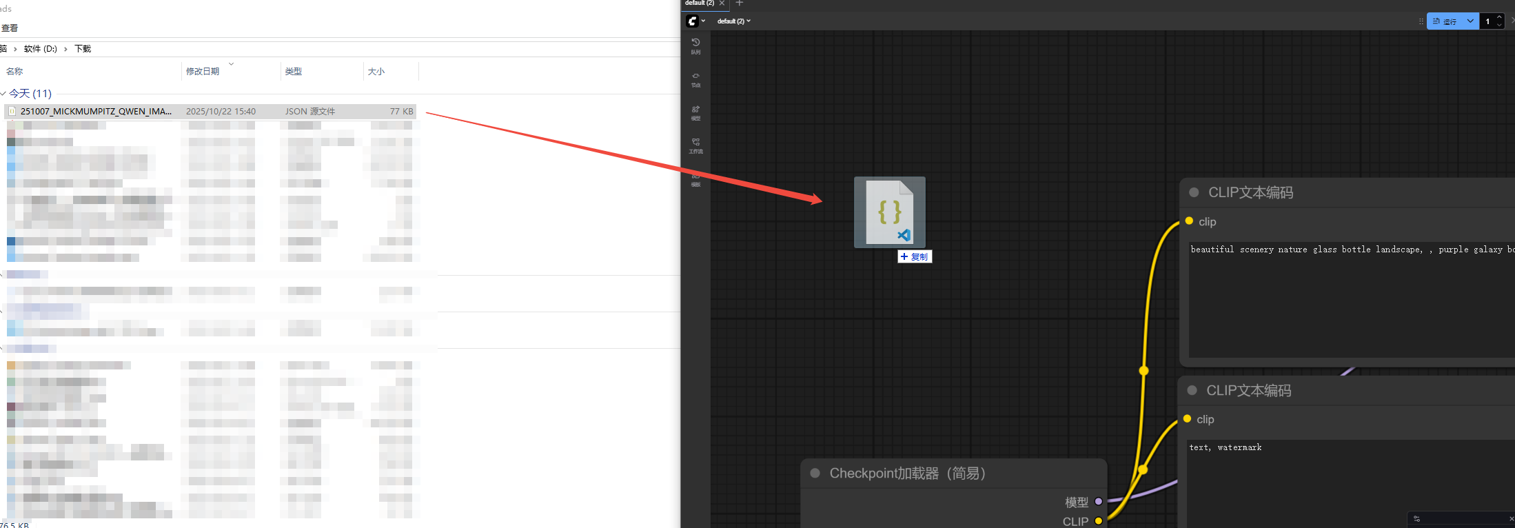The width and height of the screenshot is (1515, 528).
Task: Click the new workflow tab plus icon
Action: pyautogui.click(x=740, y=3)
